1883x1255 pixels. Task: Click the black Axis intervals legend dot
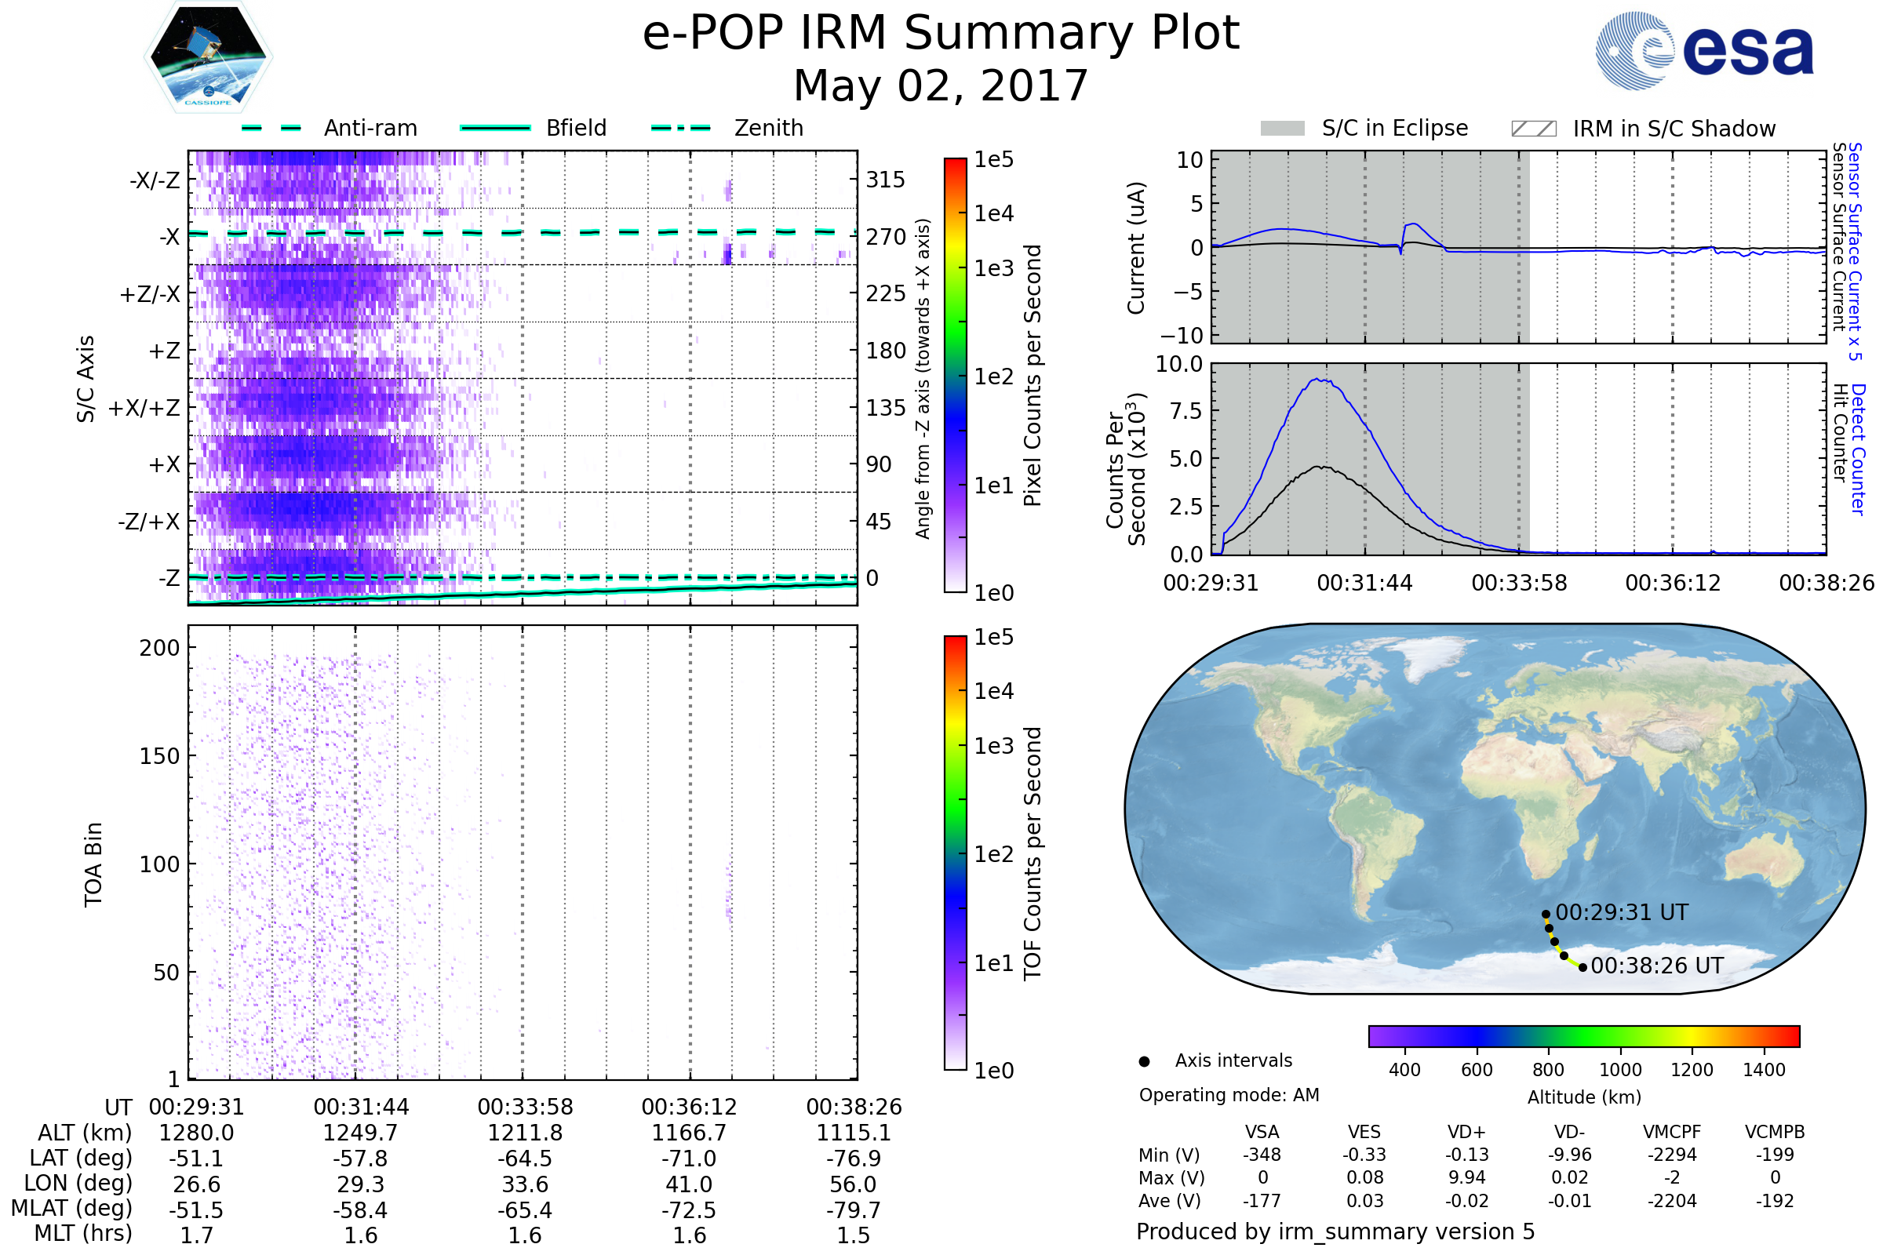click(1144, 1061)
